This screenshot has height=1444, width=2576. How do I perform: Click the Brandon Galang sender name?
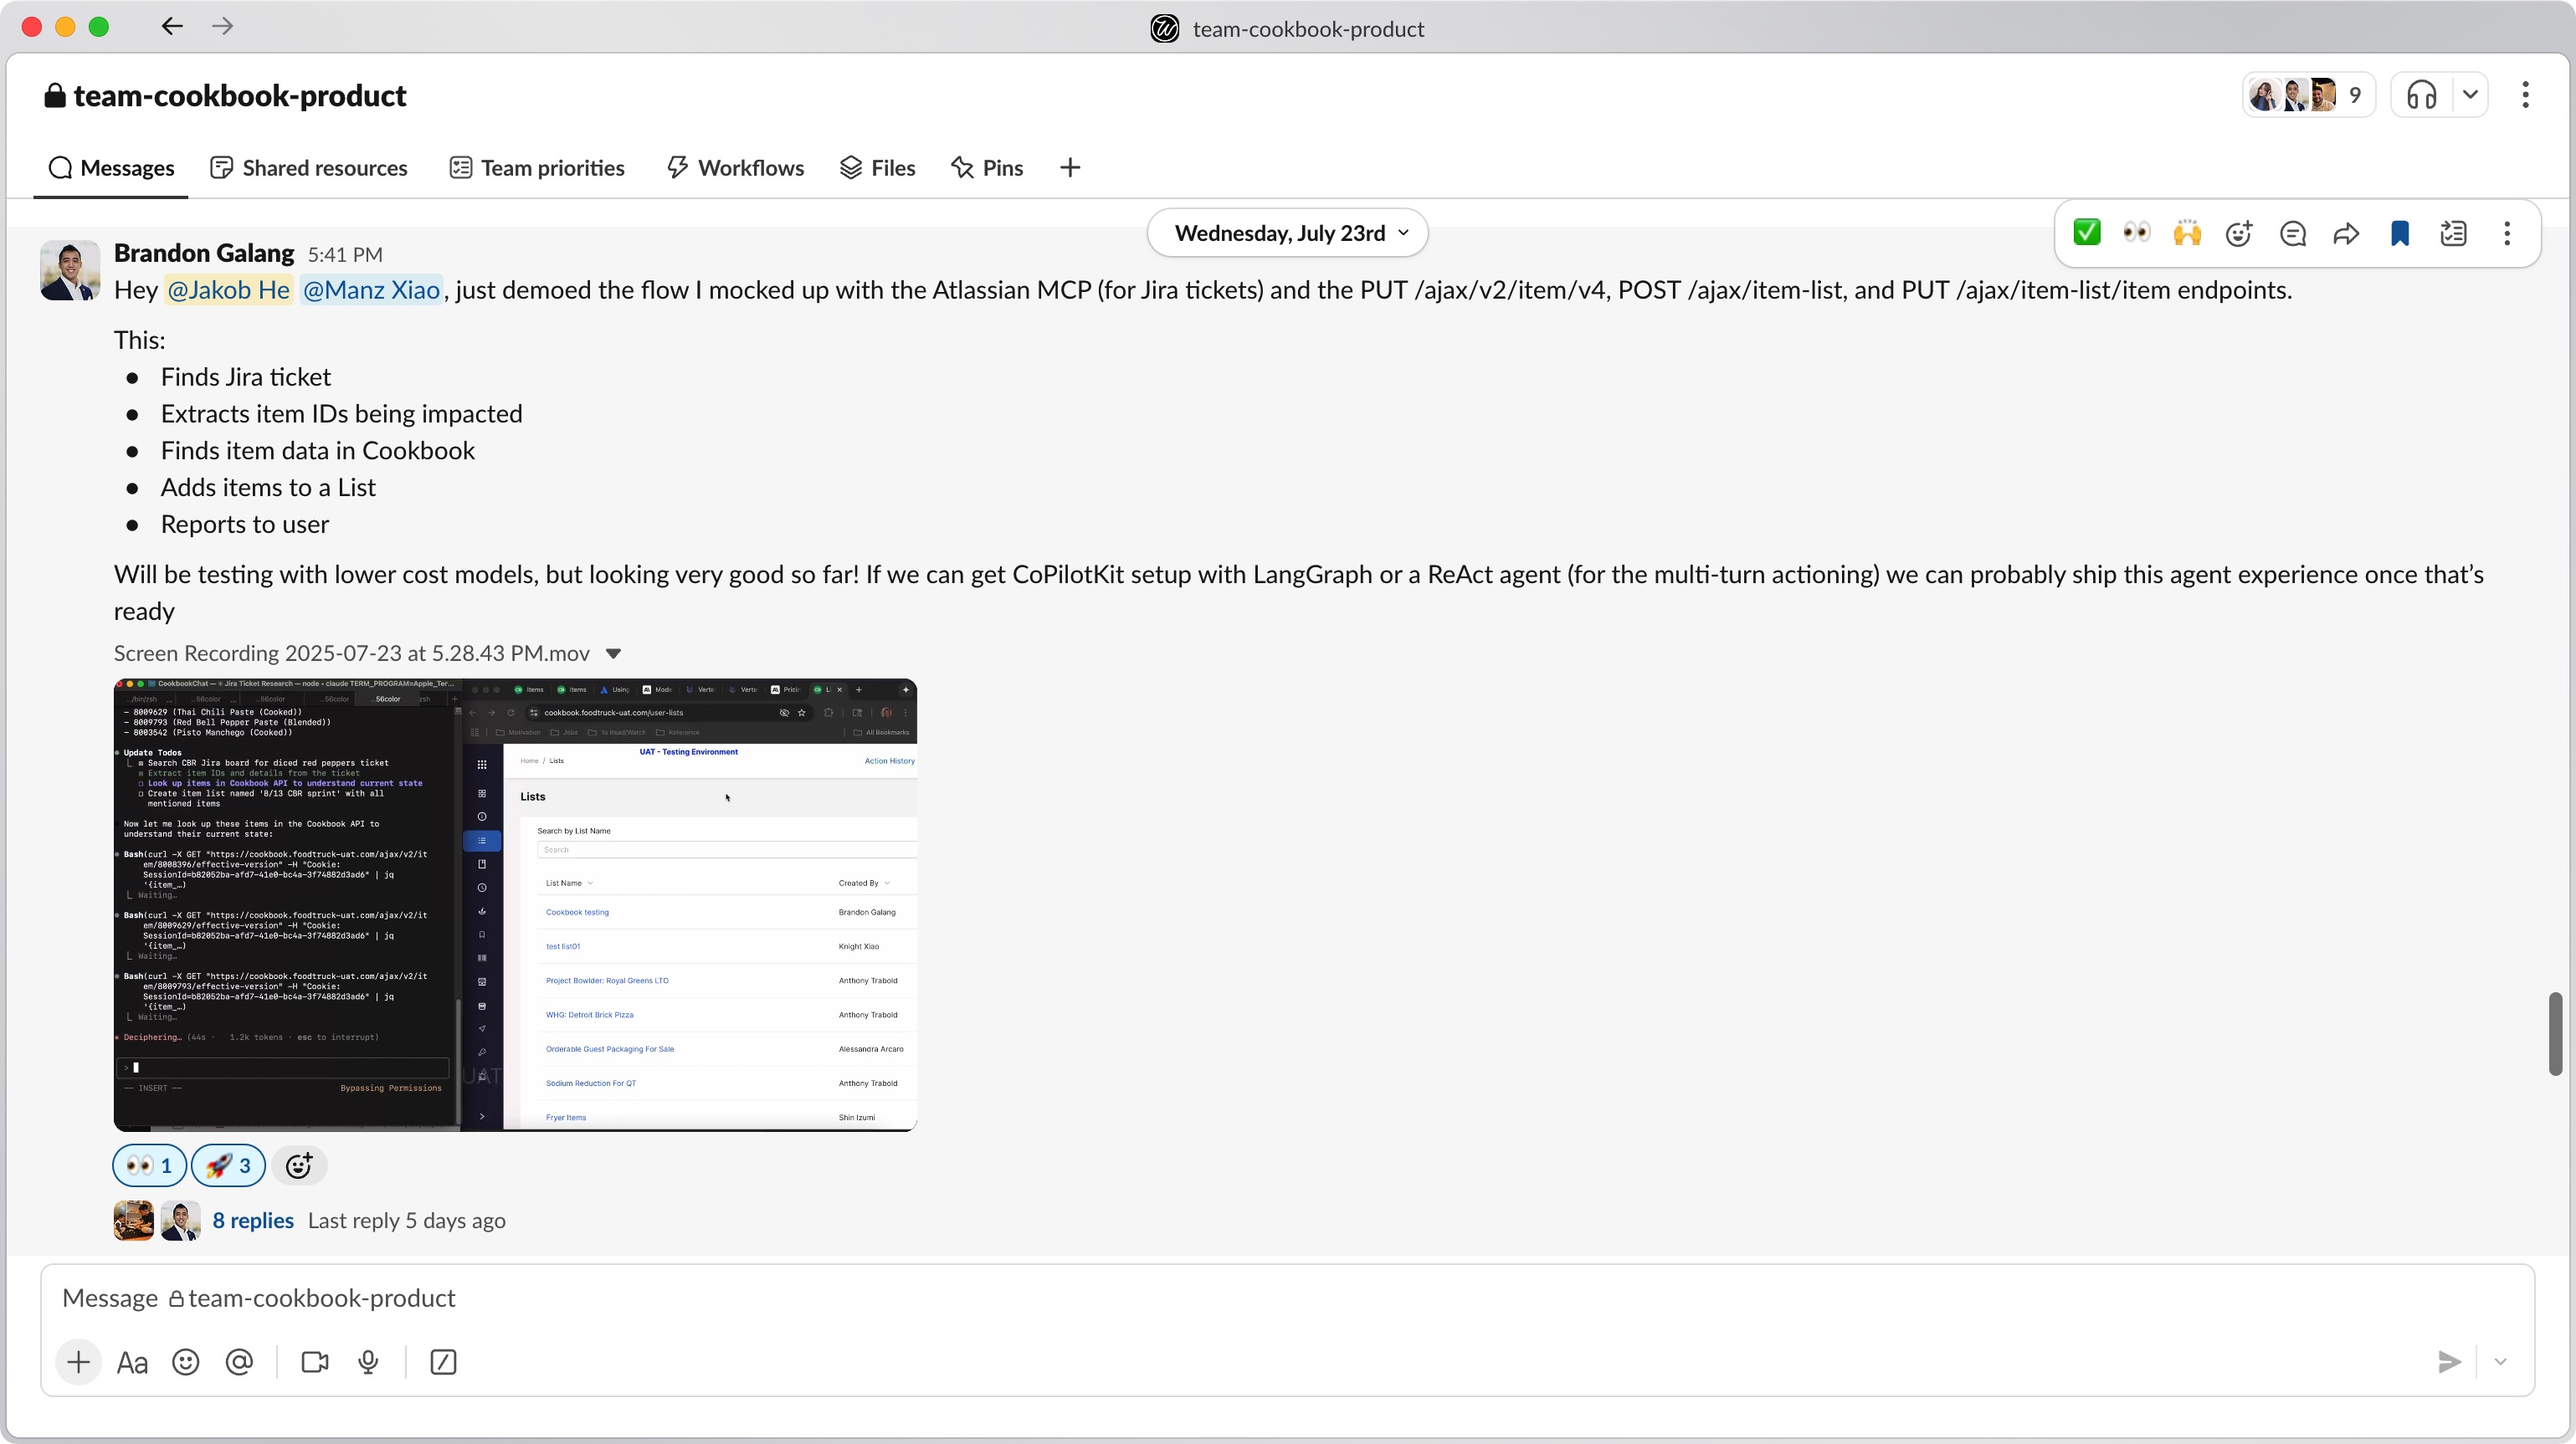tap(204, 253)
